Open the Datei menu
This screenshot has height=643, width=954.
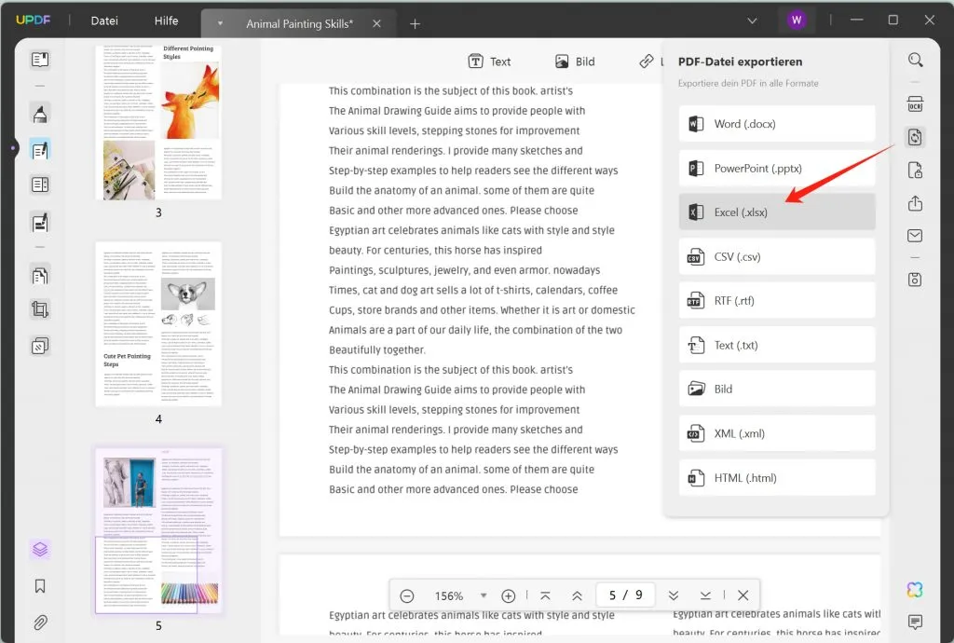(103, 20)
